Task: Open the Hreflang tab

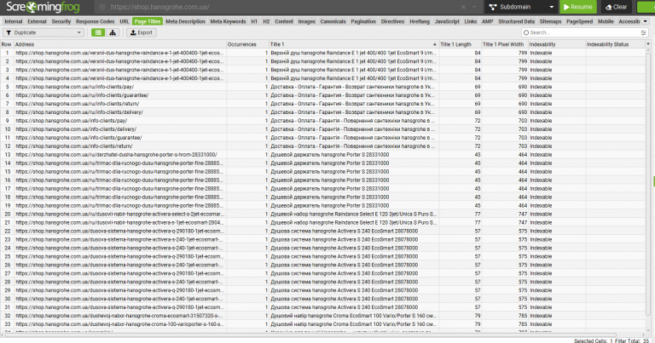Action: 420,21
